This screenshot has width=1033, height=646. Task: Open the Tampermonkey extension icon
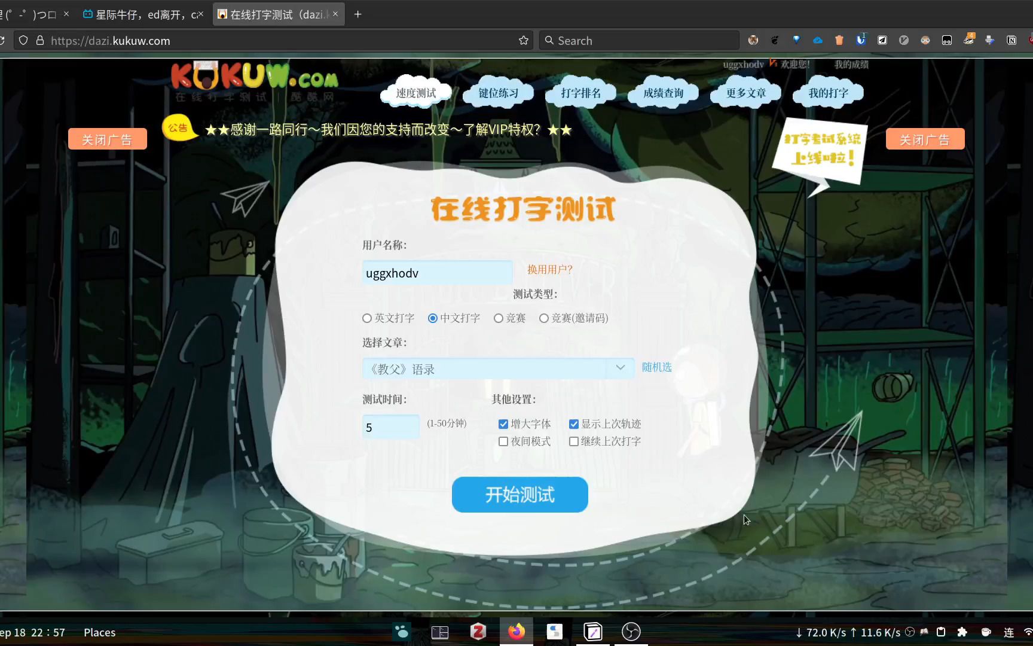click(x=947, y=40)
